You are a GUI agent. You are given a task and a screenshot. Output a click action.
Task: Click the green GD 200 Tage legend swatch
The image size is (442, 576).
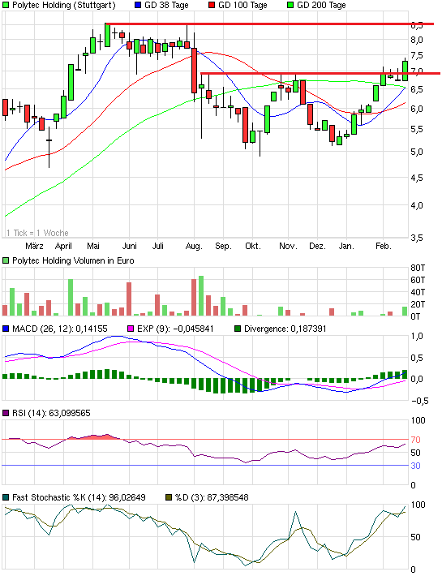[290, 5]
